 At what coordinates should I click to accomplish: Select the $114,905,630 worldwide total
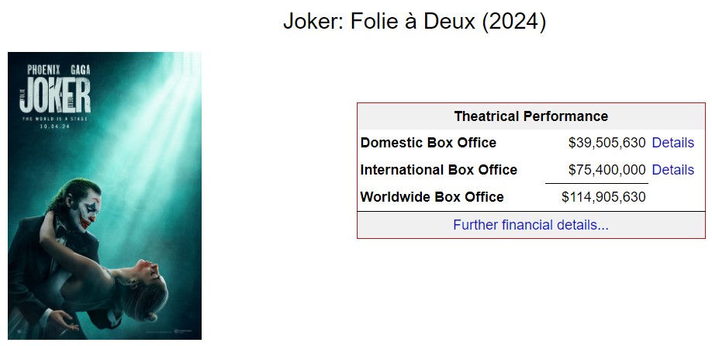[x=603, y=197]
